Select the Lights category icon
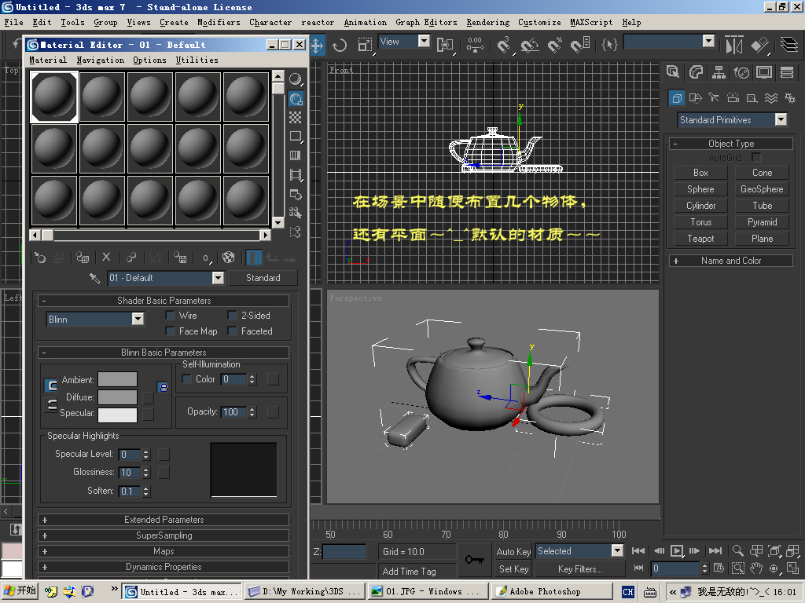The width and height of the screenshot is (805, 603). [x=714, y=98]
